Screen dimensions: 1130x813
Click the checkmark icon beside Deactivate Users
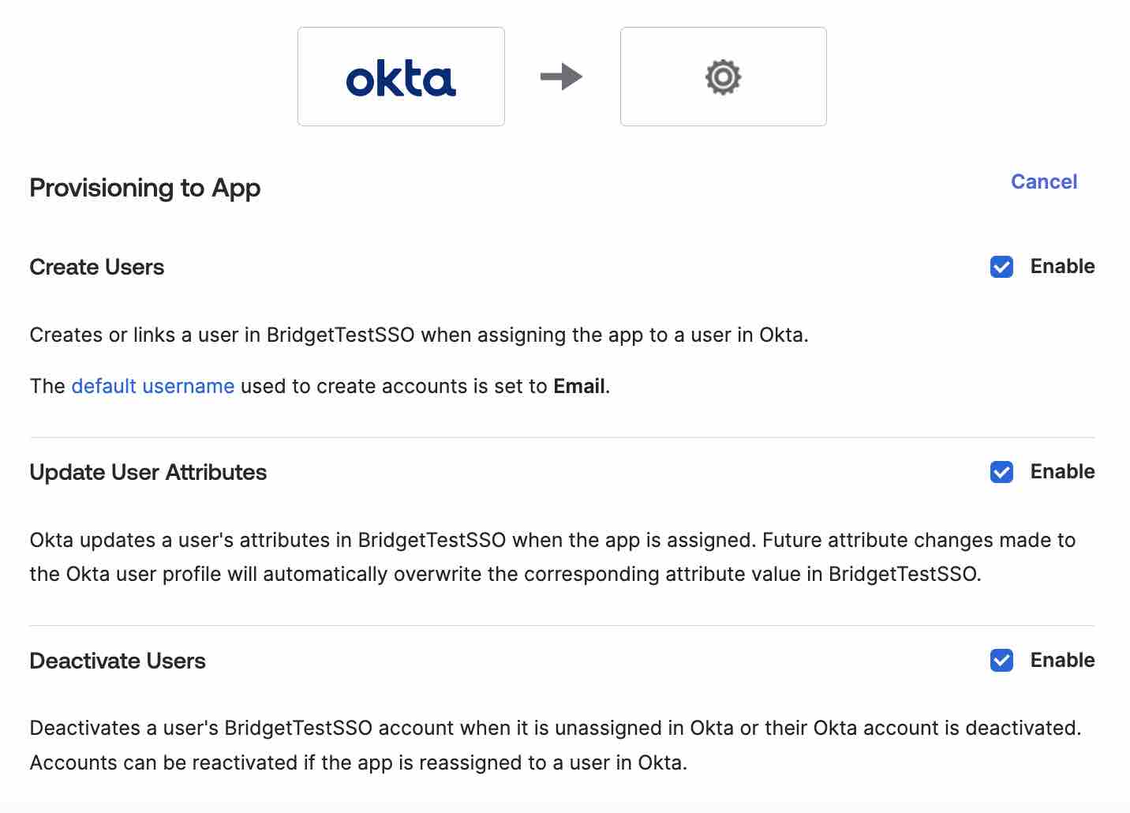(1001, 661)
